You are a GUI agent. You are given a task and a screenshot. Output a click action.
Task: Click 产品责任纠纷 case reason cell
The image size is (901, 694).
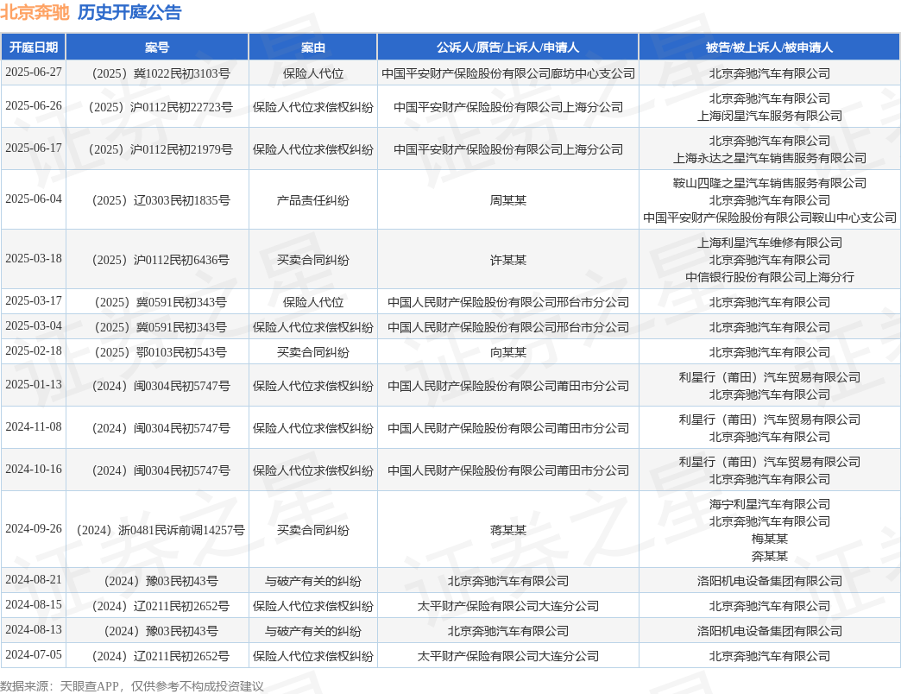[x=312, y=200]
